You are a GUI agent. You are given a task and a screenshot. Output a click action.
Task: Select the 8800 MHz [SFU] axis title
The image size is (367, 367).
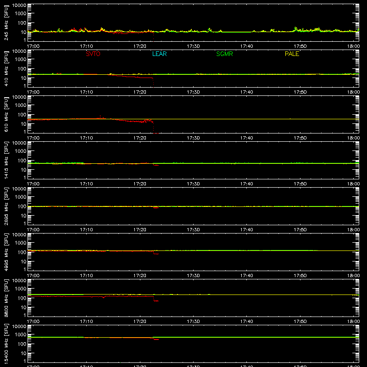(6, 298)
